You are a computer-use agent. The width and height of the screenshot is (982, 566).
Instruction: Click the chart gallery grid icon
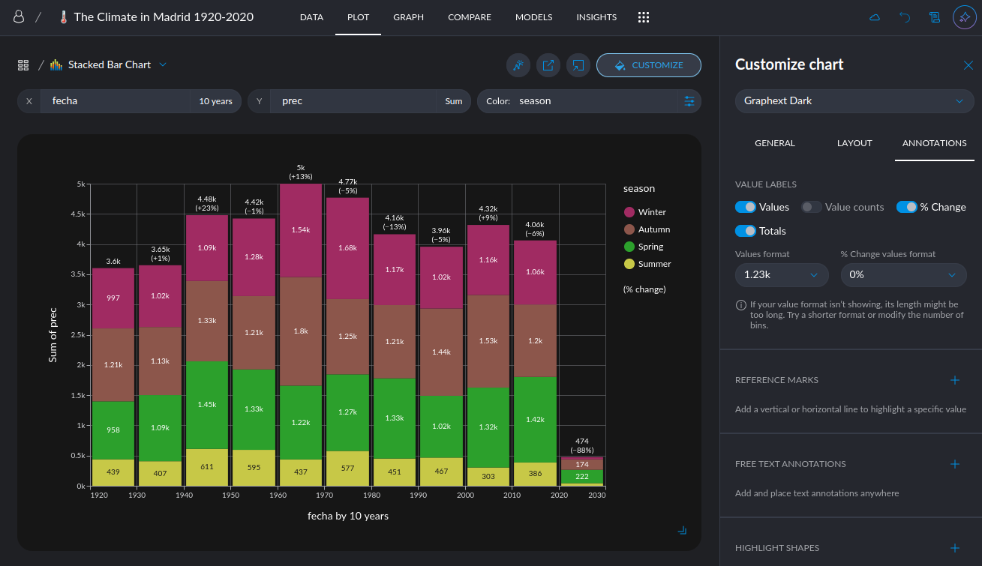[23, 65]
